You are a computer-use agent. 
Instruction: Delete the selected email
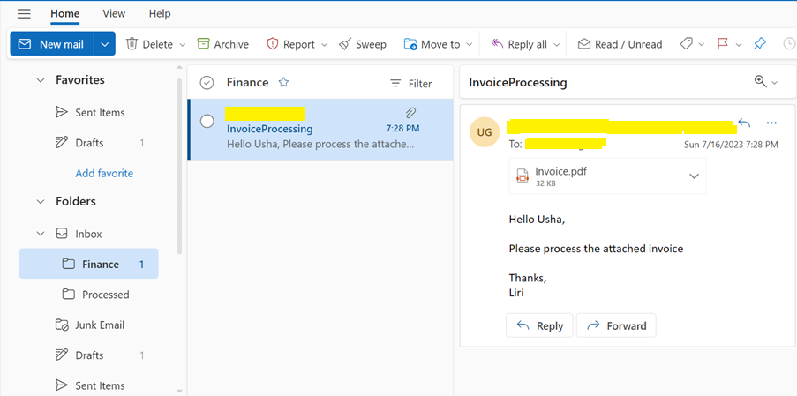pyautogui.click(x=149, y=44)
